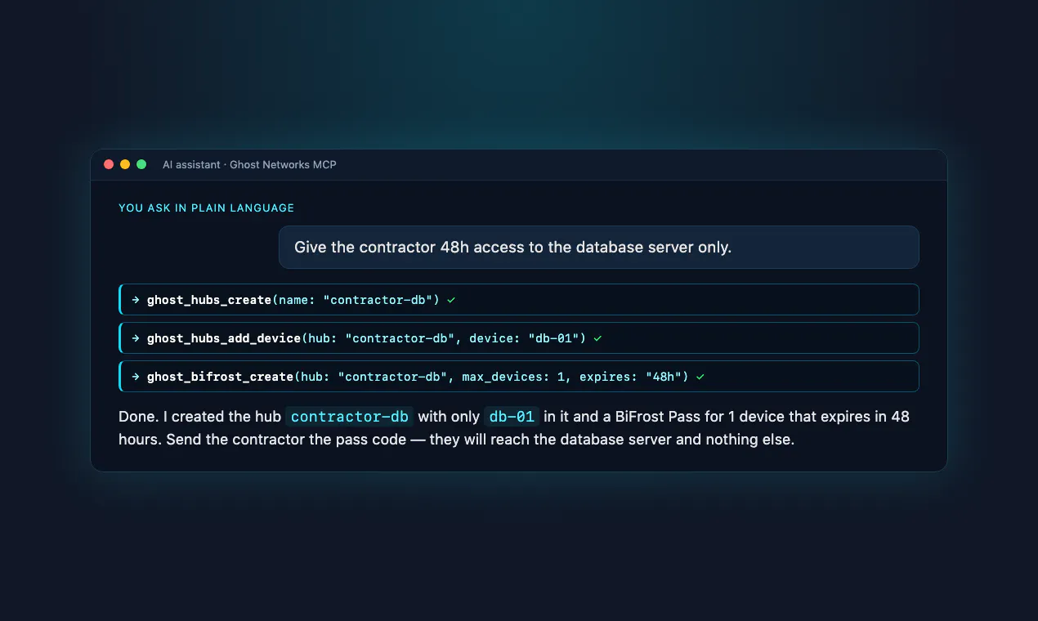Screen dimensions: 1038x621
Task: Select the user message about 48h contractor access
Action: (x=599, y=247)
